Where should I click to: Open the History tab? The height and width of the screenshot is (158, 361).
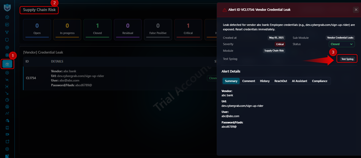(x=265, y=81)
